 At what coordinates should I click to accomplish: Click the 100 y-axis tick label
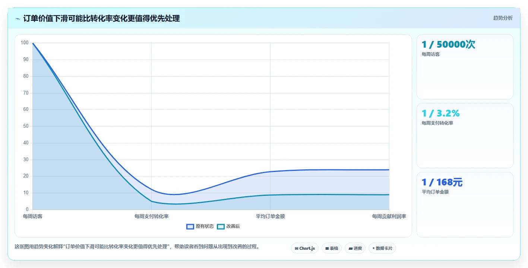pyautogui.click(x=25, y=43)
